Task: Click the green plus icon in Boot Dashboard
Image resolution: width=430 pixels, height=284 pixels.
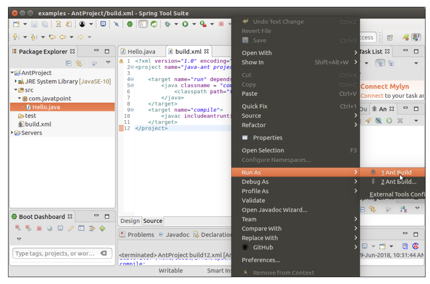Action: tap(102, 228)
